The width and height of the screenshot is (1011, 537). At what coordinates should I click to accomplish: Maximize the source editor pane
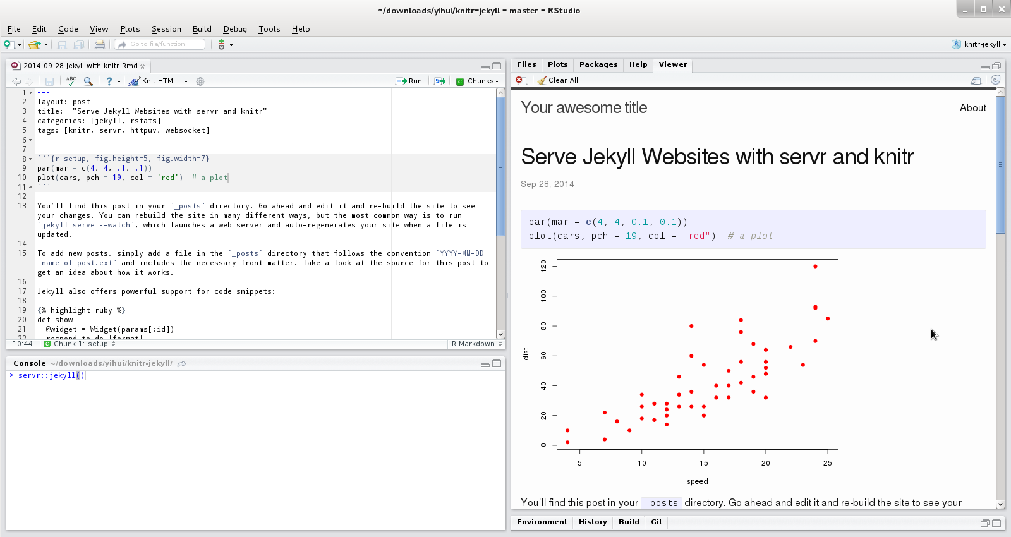(497, 66)
